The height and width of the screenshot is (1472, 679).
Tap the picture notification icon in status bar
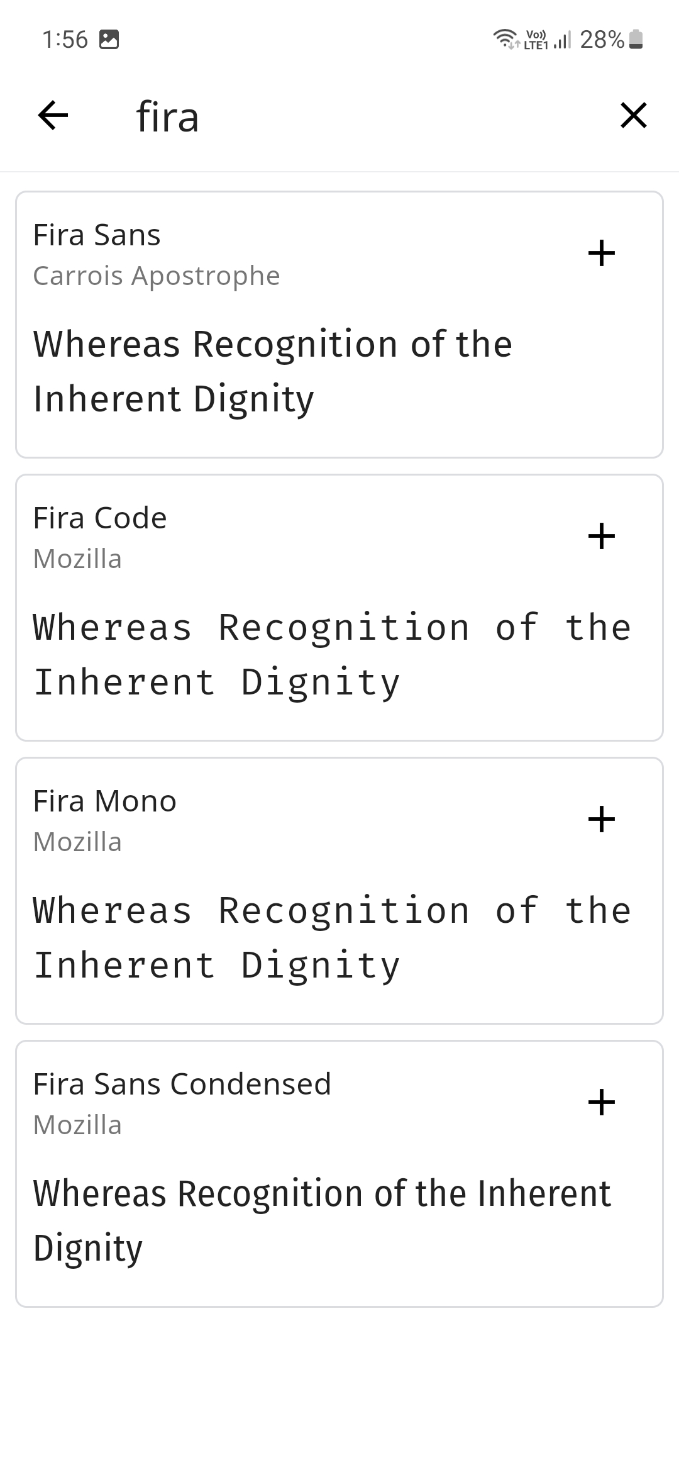pos(109,40)
